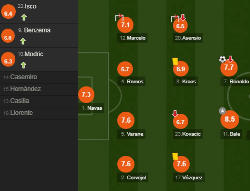This screenshot has height=191, width=250.
Task: Click the green substituted-on arrow under Modric
Action: [x=23, y=65]
